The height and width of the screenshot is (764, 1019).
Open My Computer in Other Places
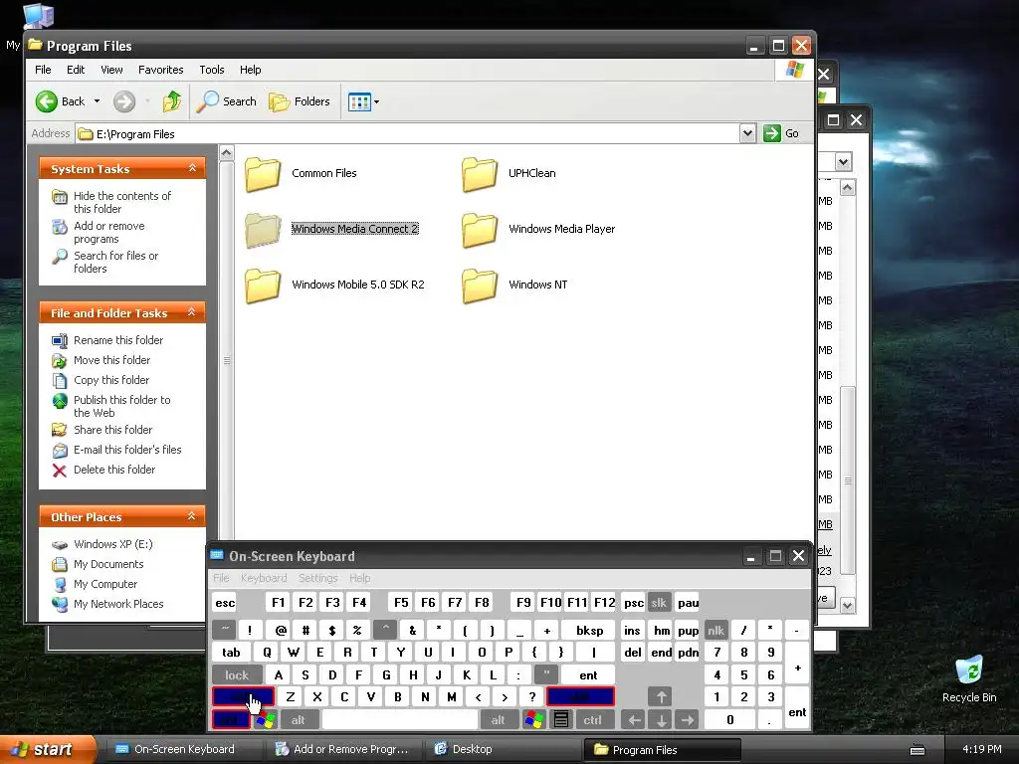[105, 584]
